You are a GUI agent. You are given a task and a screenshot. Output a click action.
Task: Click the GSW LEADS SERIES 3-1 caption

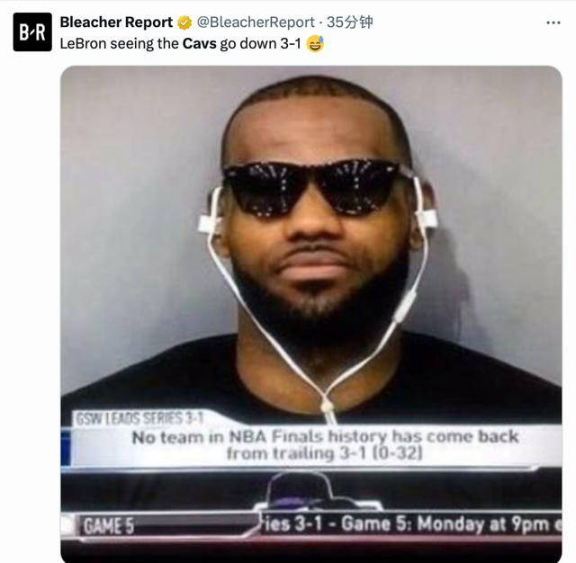139,418
